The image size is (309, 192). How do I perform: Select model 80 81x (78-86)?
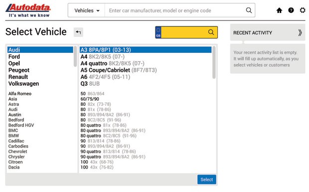click(96, 109)
